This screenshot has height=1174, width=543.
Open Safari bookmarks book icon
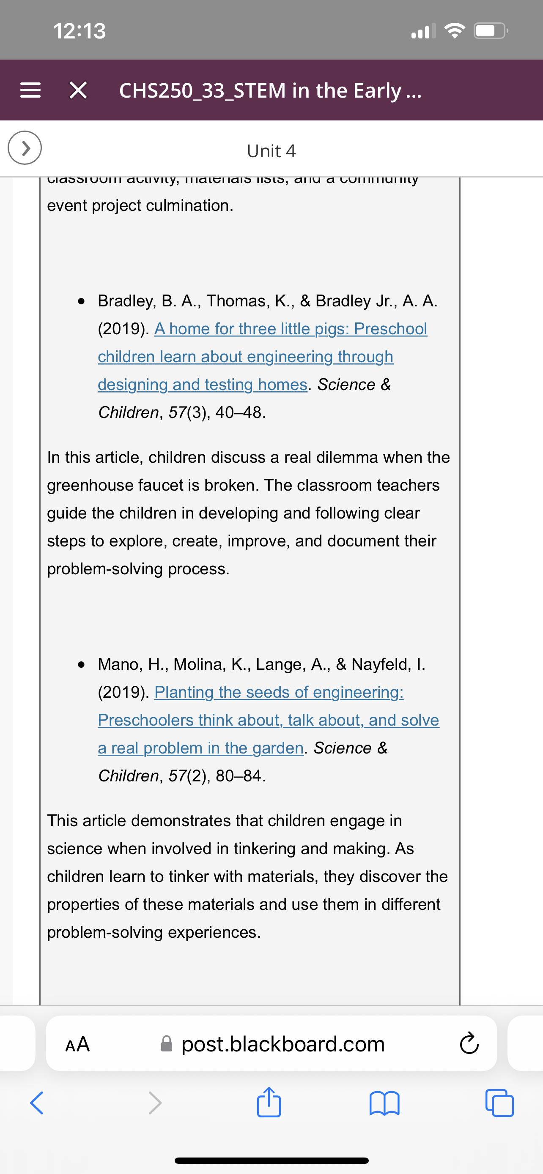pos(384,1103)
